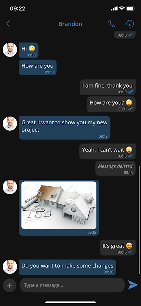Tap the back arrow icon
Viewport: 141px width, 306px height.
tap(8, 24)
